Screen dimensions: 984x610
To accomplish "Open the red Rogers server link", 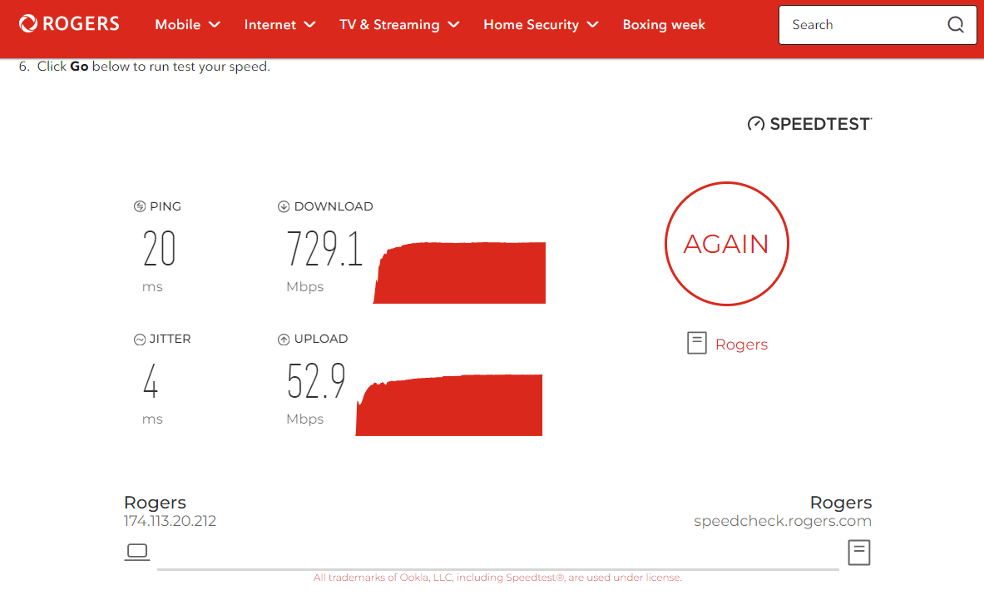I will pyautogui.click(x=741, y=345).
